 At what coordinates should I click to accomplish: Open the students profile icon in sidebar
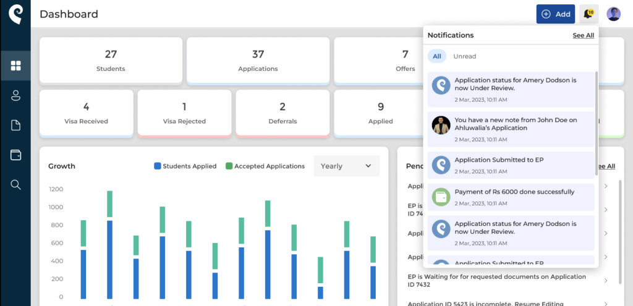click(x=15, y=96)
